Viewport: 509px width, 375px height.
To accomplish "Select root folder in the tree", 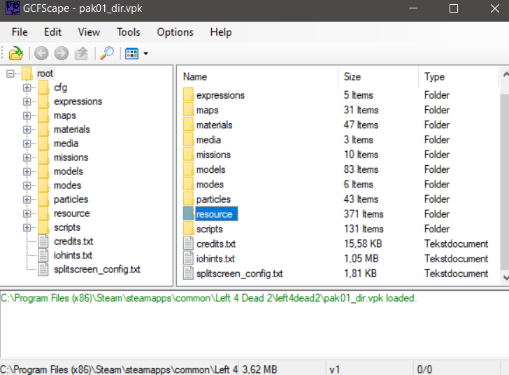I will click(45, 73).
